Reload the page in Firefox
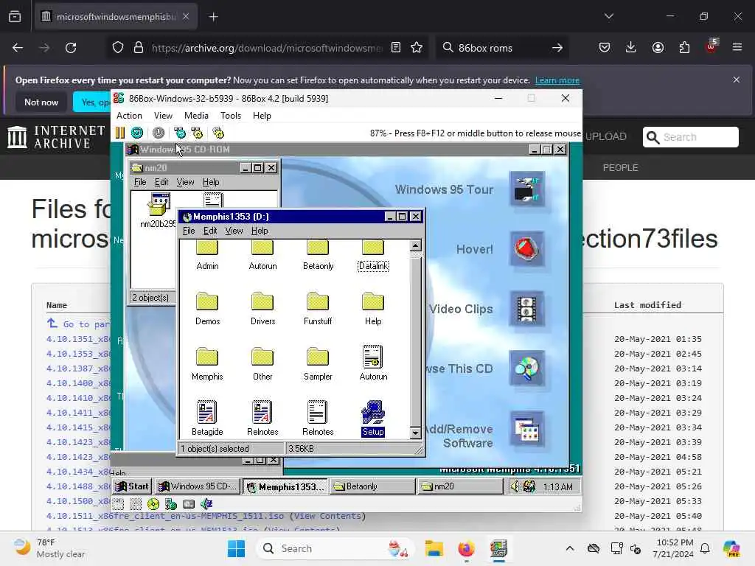The height and width of the screenshot is (566, 755). [71, 48]
